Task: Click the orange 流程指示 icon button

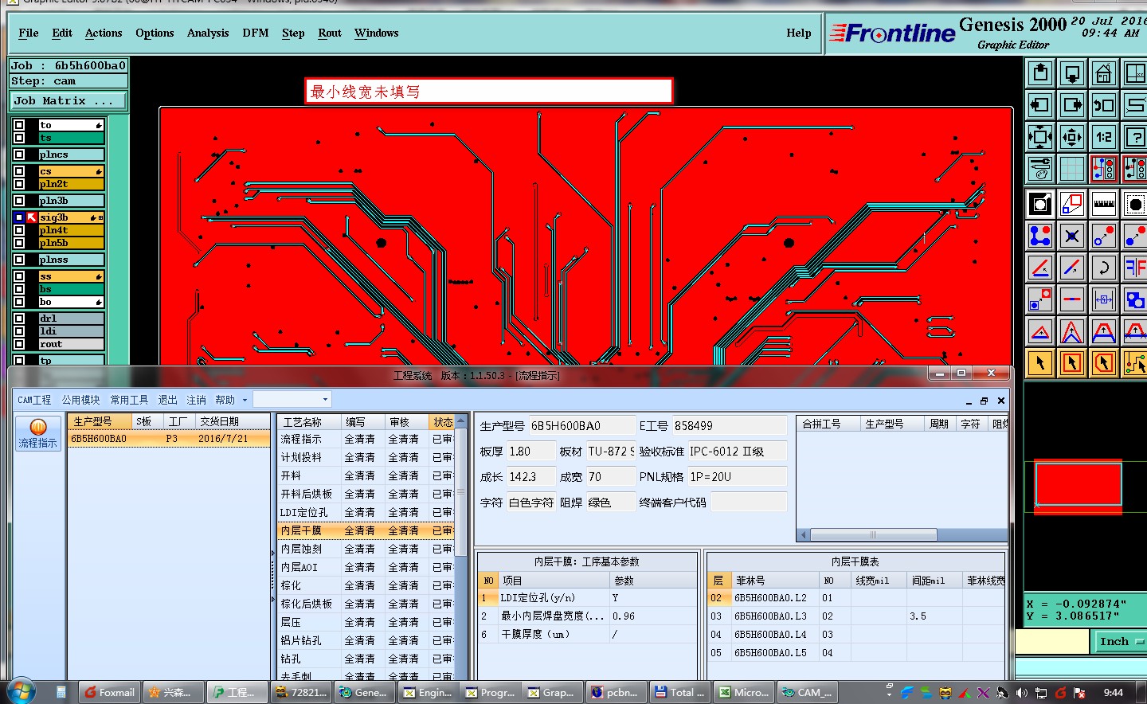Action: (x=37, y=433)
